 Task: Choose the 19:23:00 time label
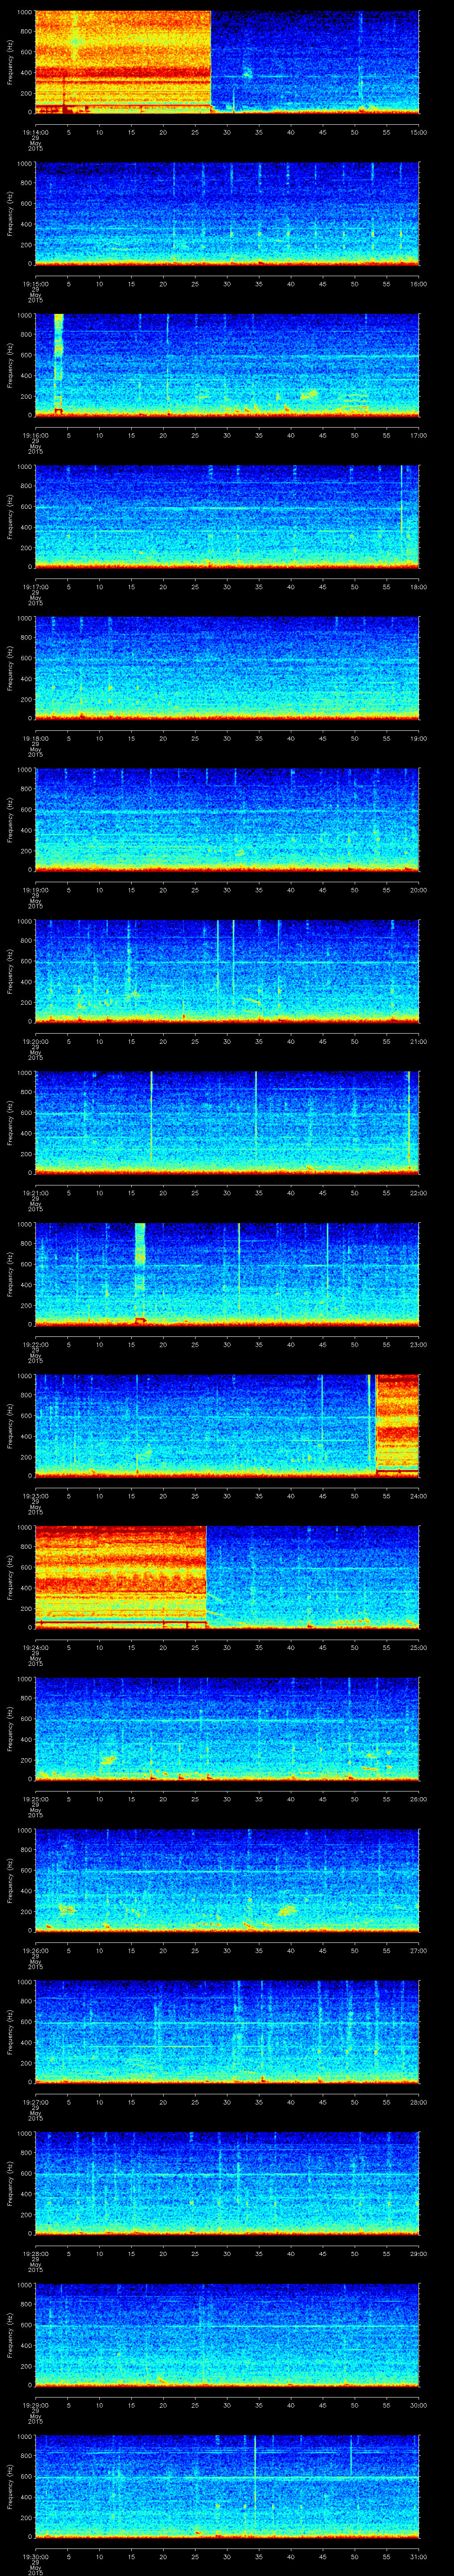pyautogui.click(x=35, y=1496)
